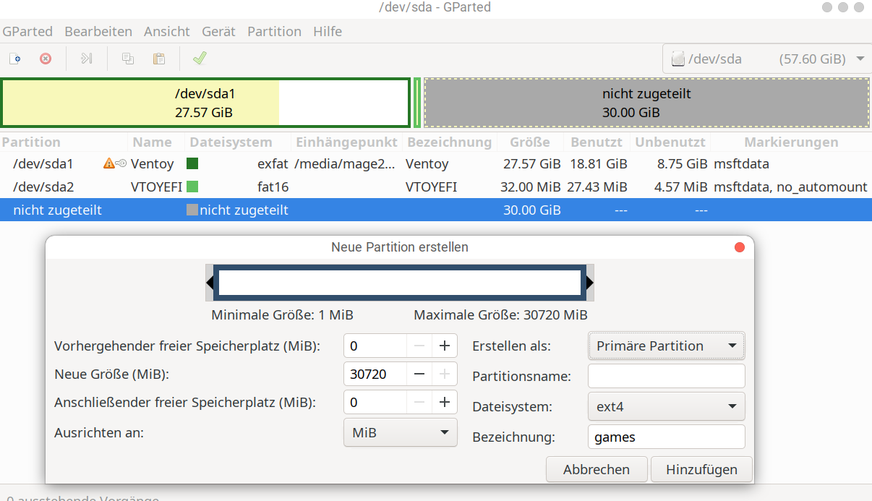Open the Partition menu
872x501 pixels.
coord(274,31)
